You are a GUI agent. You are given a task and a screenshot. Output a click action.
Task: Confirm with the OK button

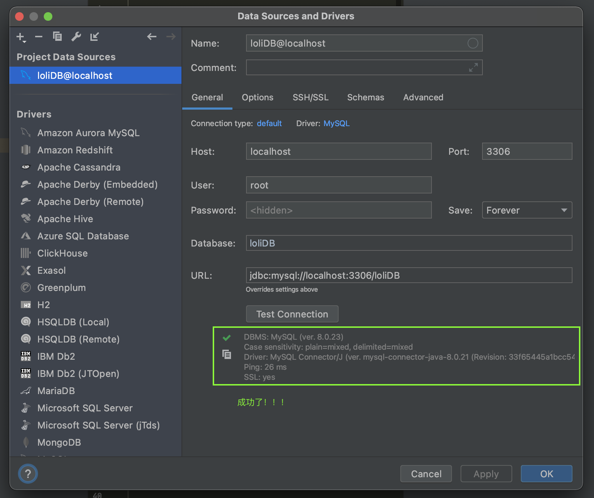(546, 474)
